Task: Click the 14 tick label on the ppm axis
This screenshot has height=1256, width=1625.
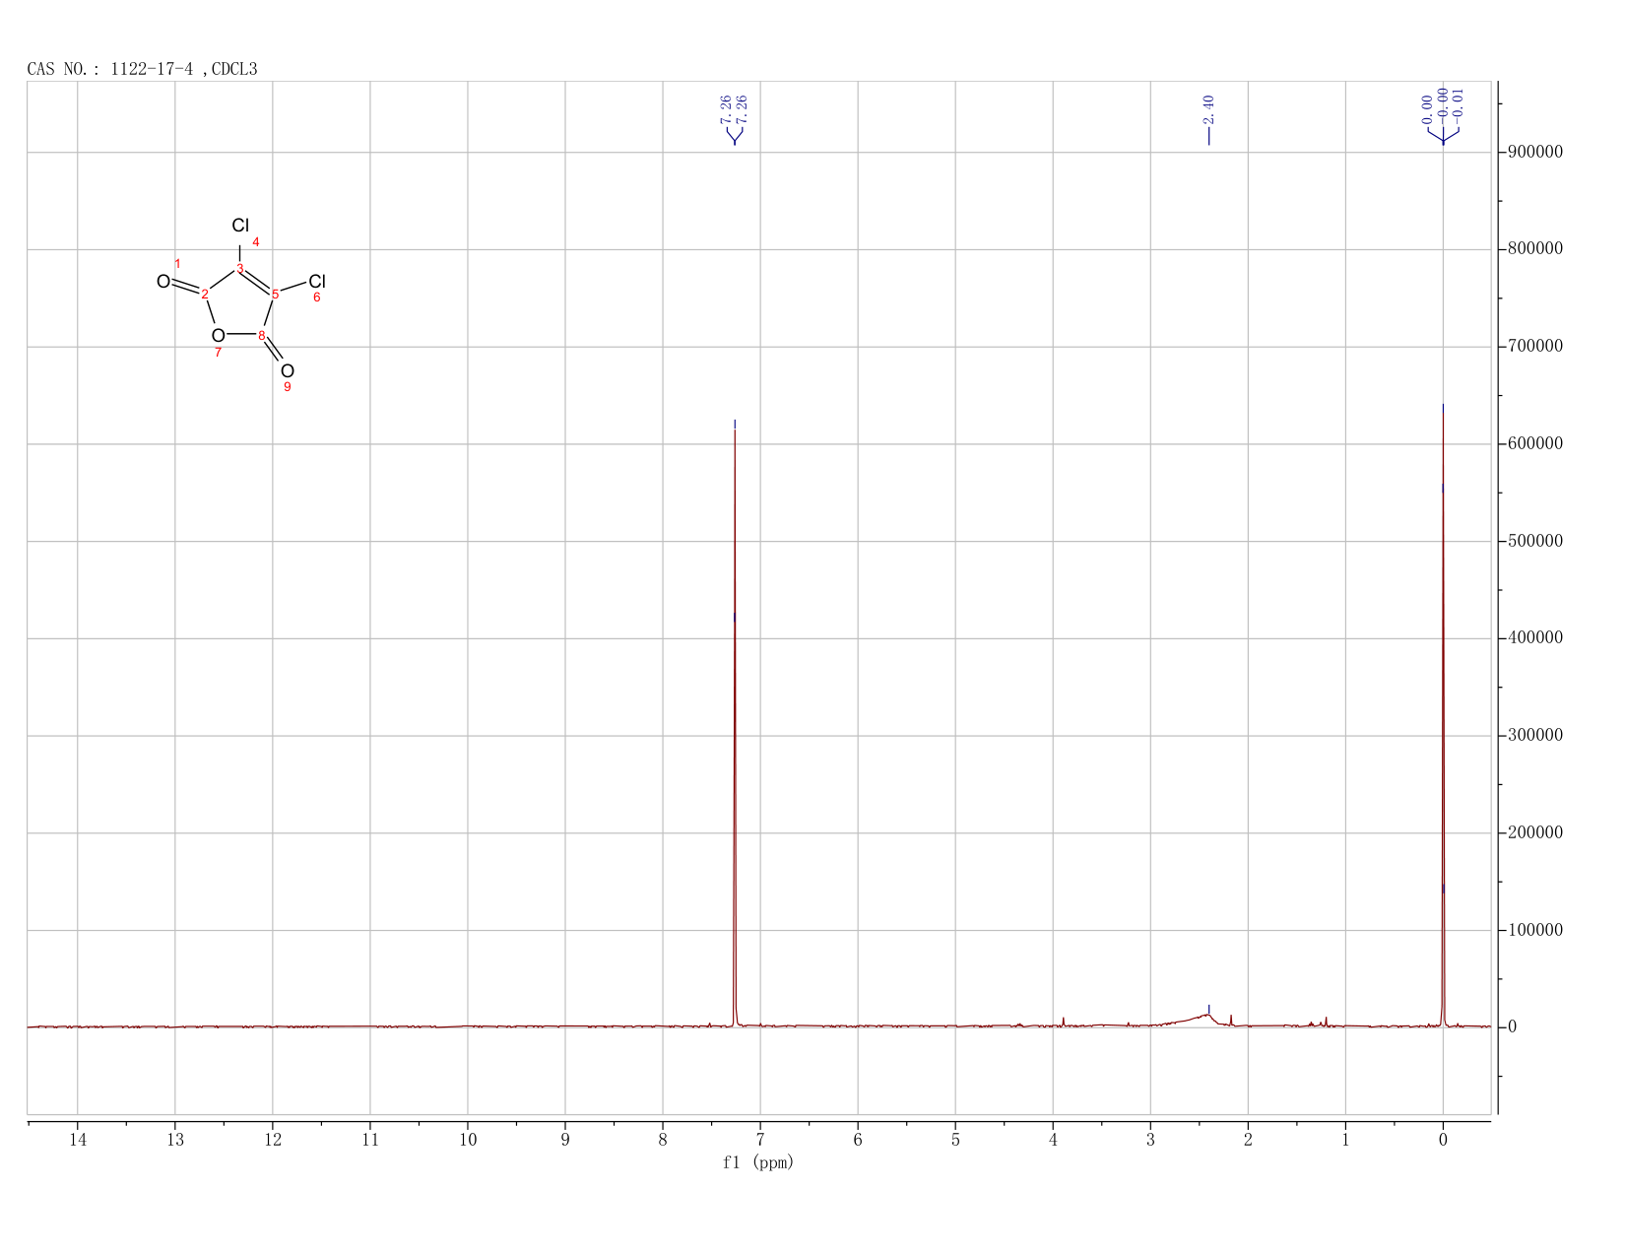Action: (x=78, y=1140)
